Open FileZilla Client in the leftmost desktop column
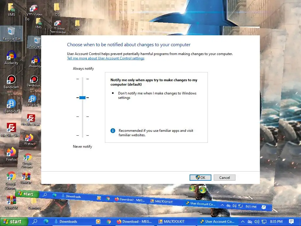 11,130
